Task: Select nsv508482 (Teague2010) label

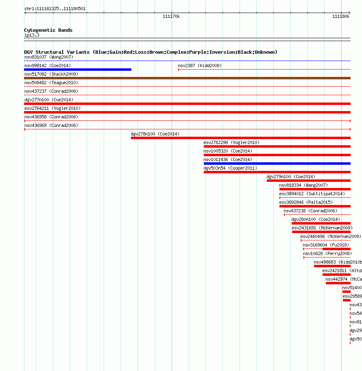Action: (x=51, y=83)
